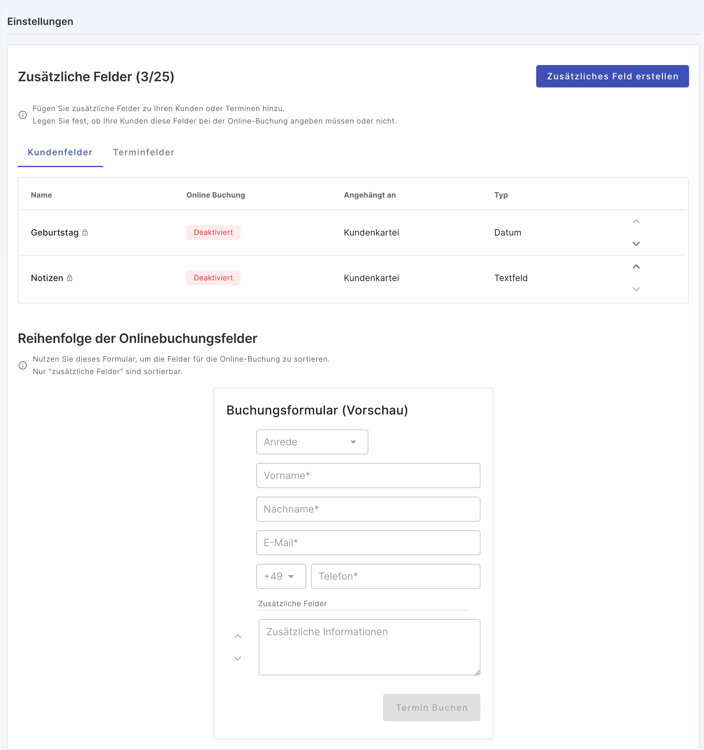Viewport: 704px width, 750px height.
Task: Select the Kundenfelder tab
Action: 60,152
